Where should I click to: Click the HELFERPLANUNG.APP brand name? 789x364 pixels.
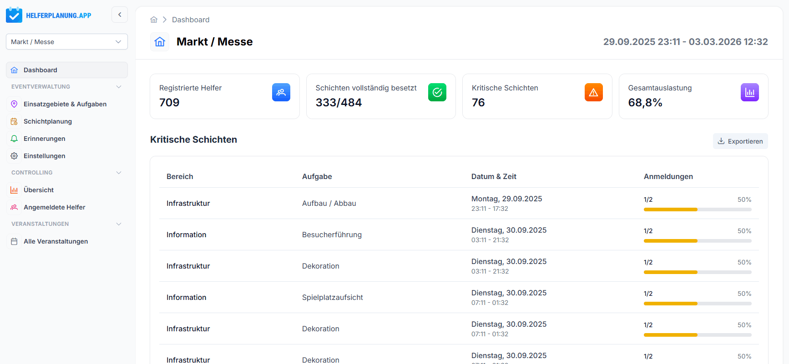59,15
